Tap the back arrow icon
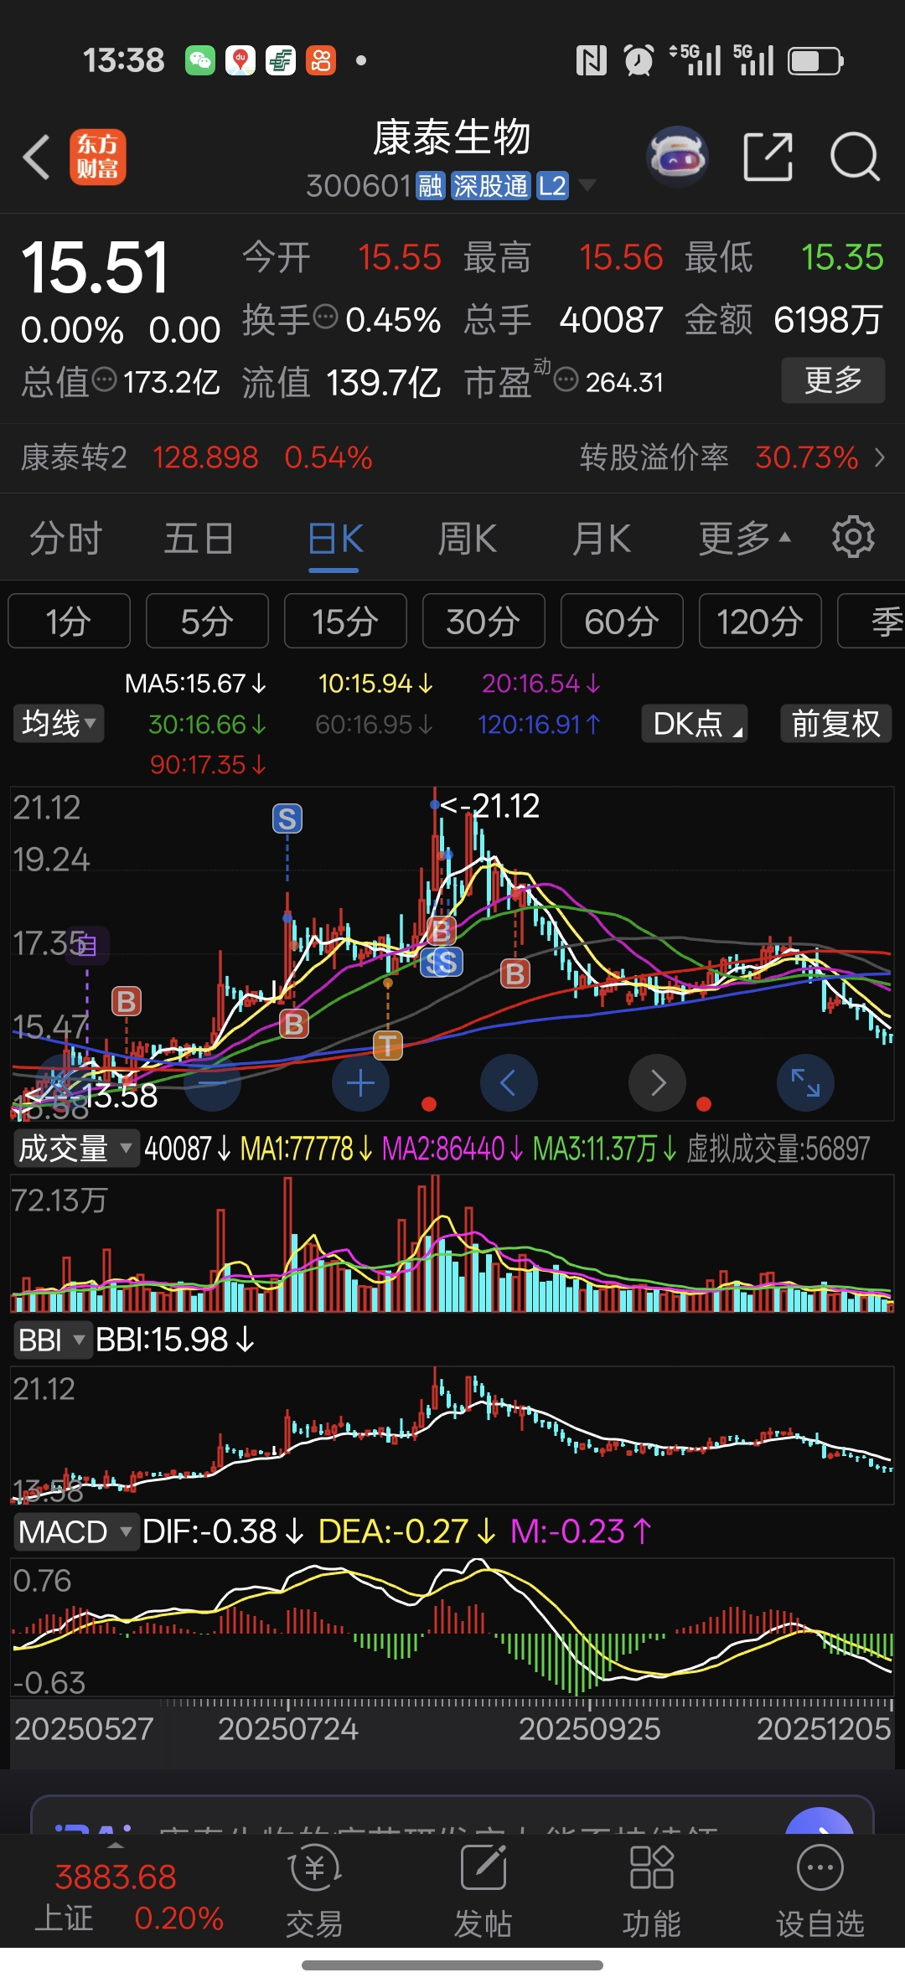The width and height of the screenshot is (905, 1988). (x=37, y=157)
